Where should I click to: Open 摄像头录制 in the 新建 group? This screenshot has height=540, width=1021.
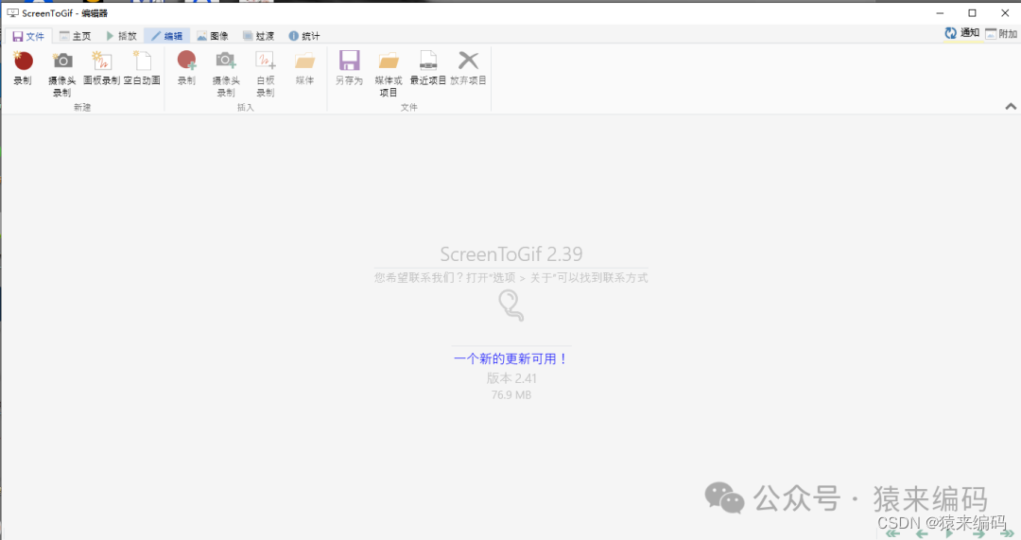61,74
